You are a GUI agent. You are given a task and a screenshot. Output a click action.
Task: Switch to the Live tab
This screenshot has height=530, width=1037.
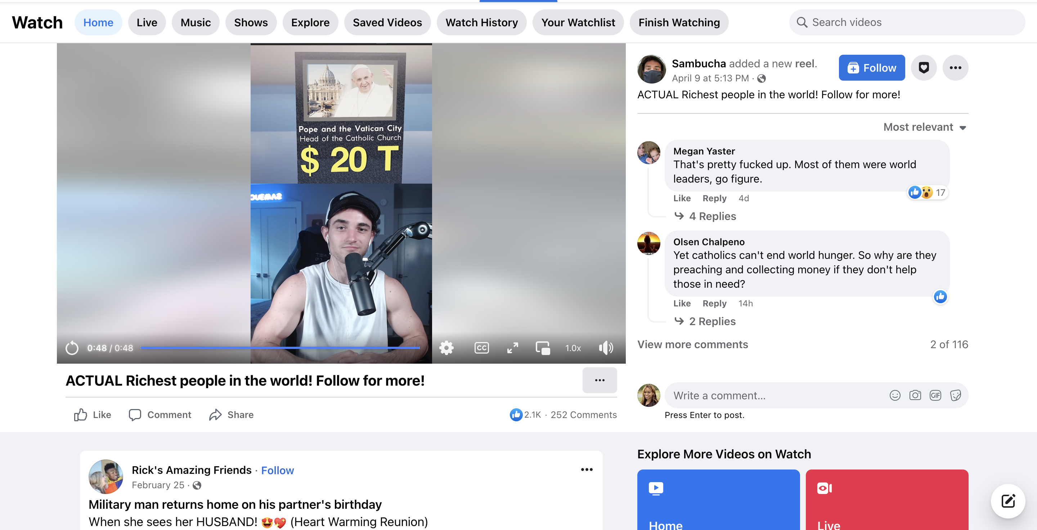tap(147, 23)
